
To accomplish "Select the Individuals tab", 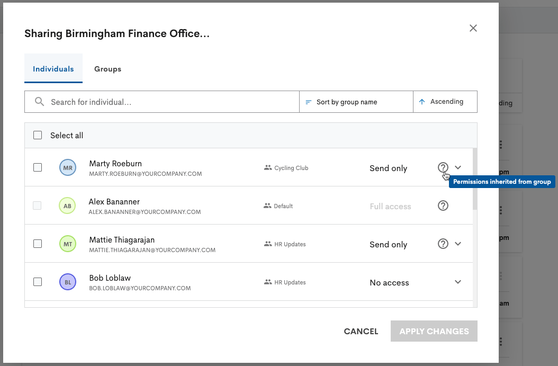I will click(53, 69).
